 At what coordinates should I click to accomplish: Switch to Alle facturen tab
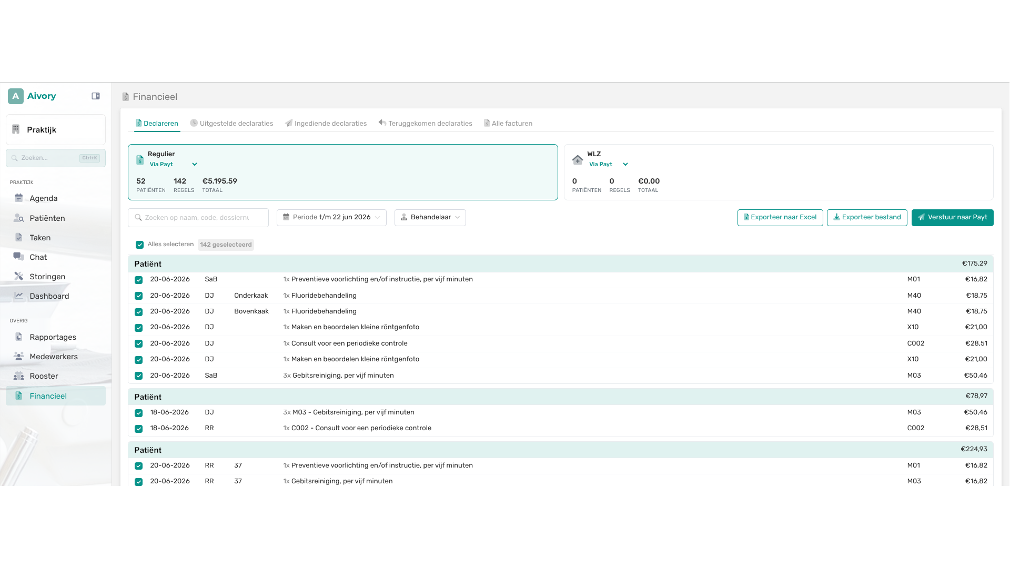508,124
